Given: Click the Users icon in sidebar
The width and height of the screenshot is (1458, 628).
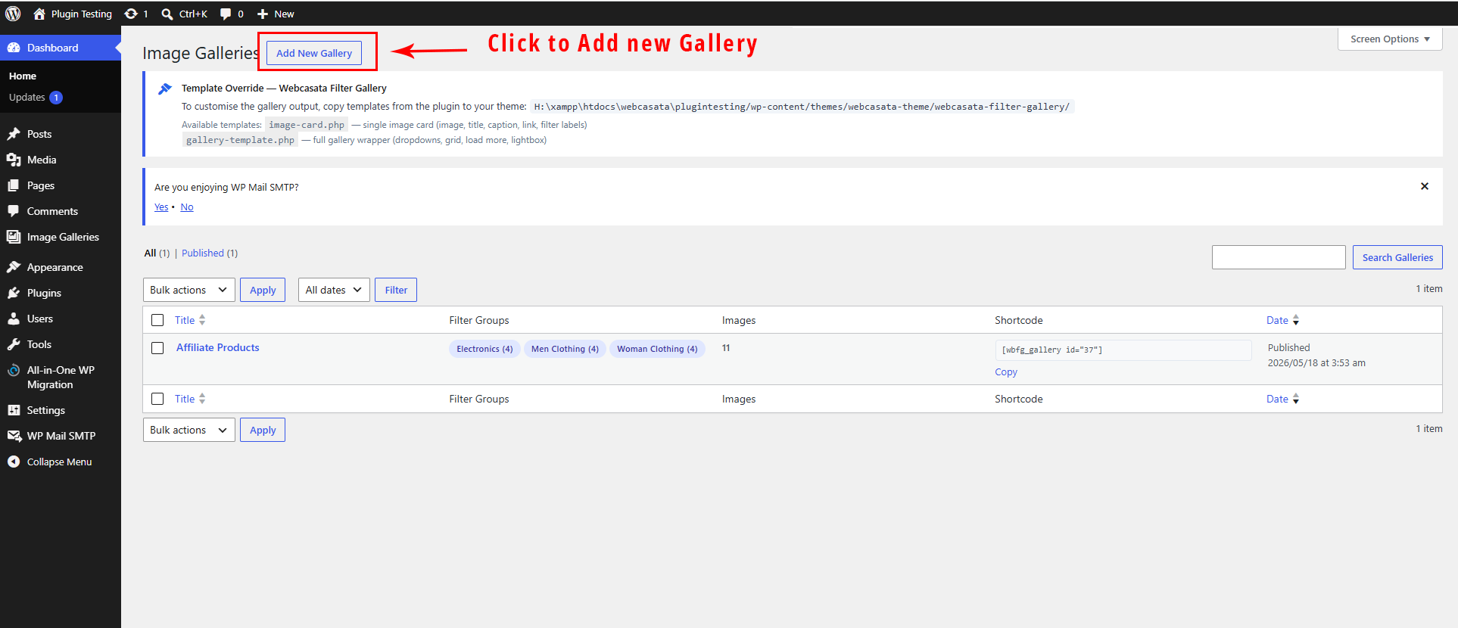Looking at the screenshot, I should tap(14, 319).
